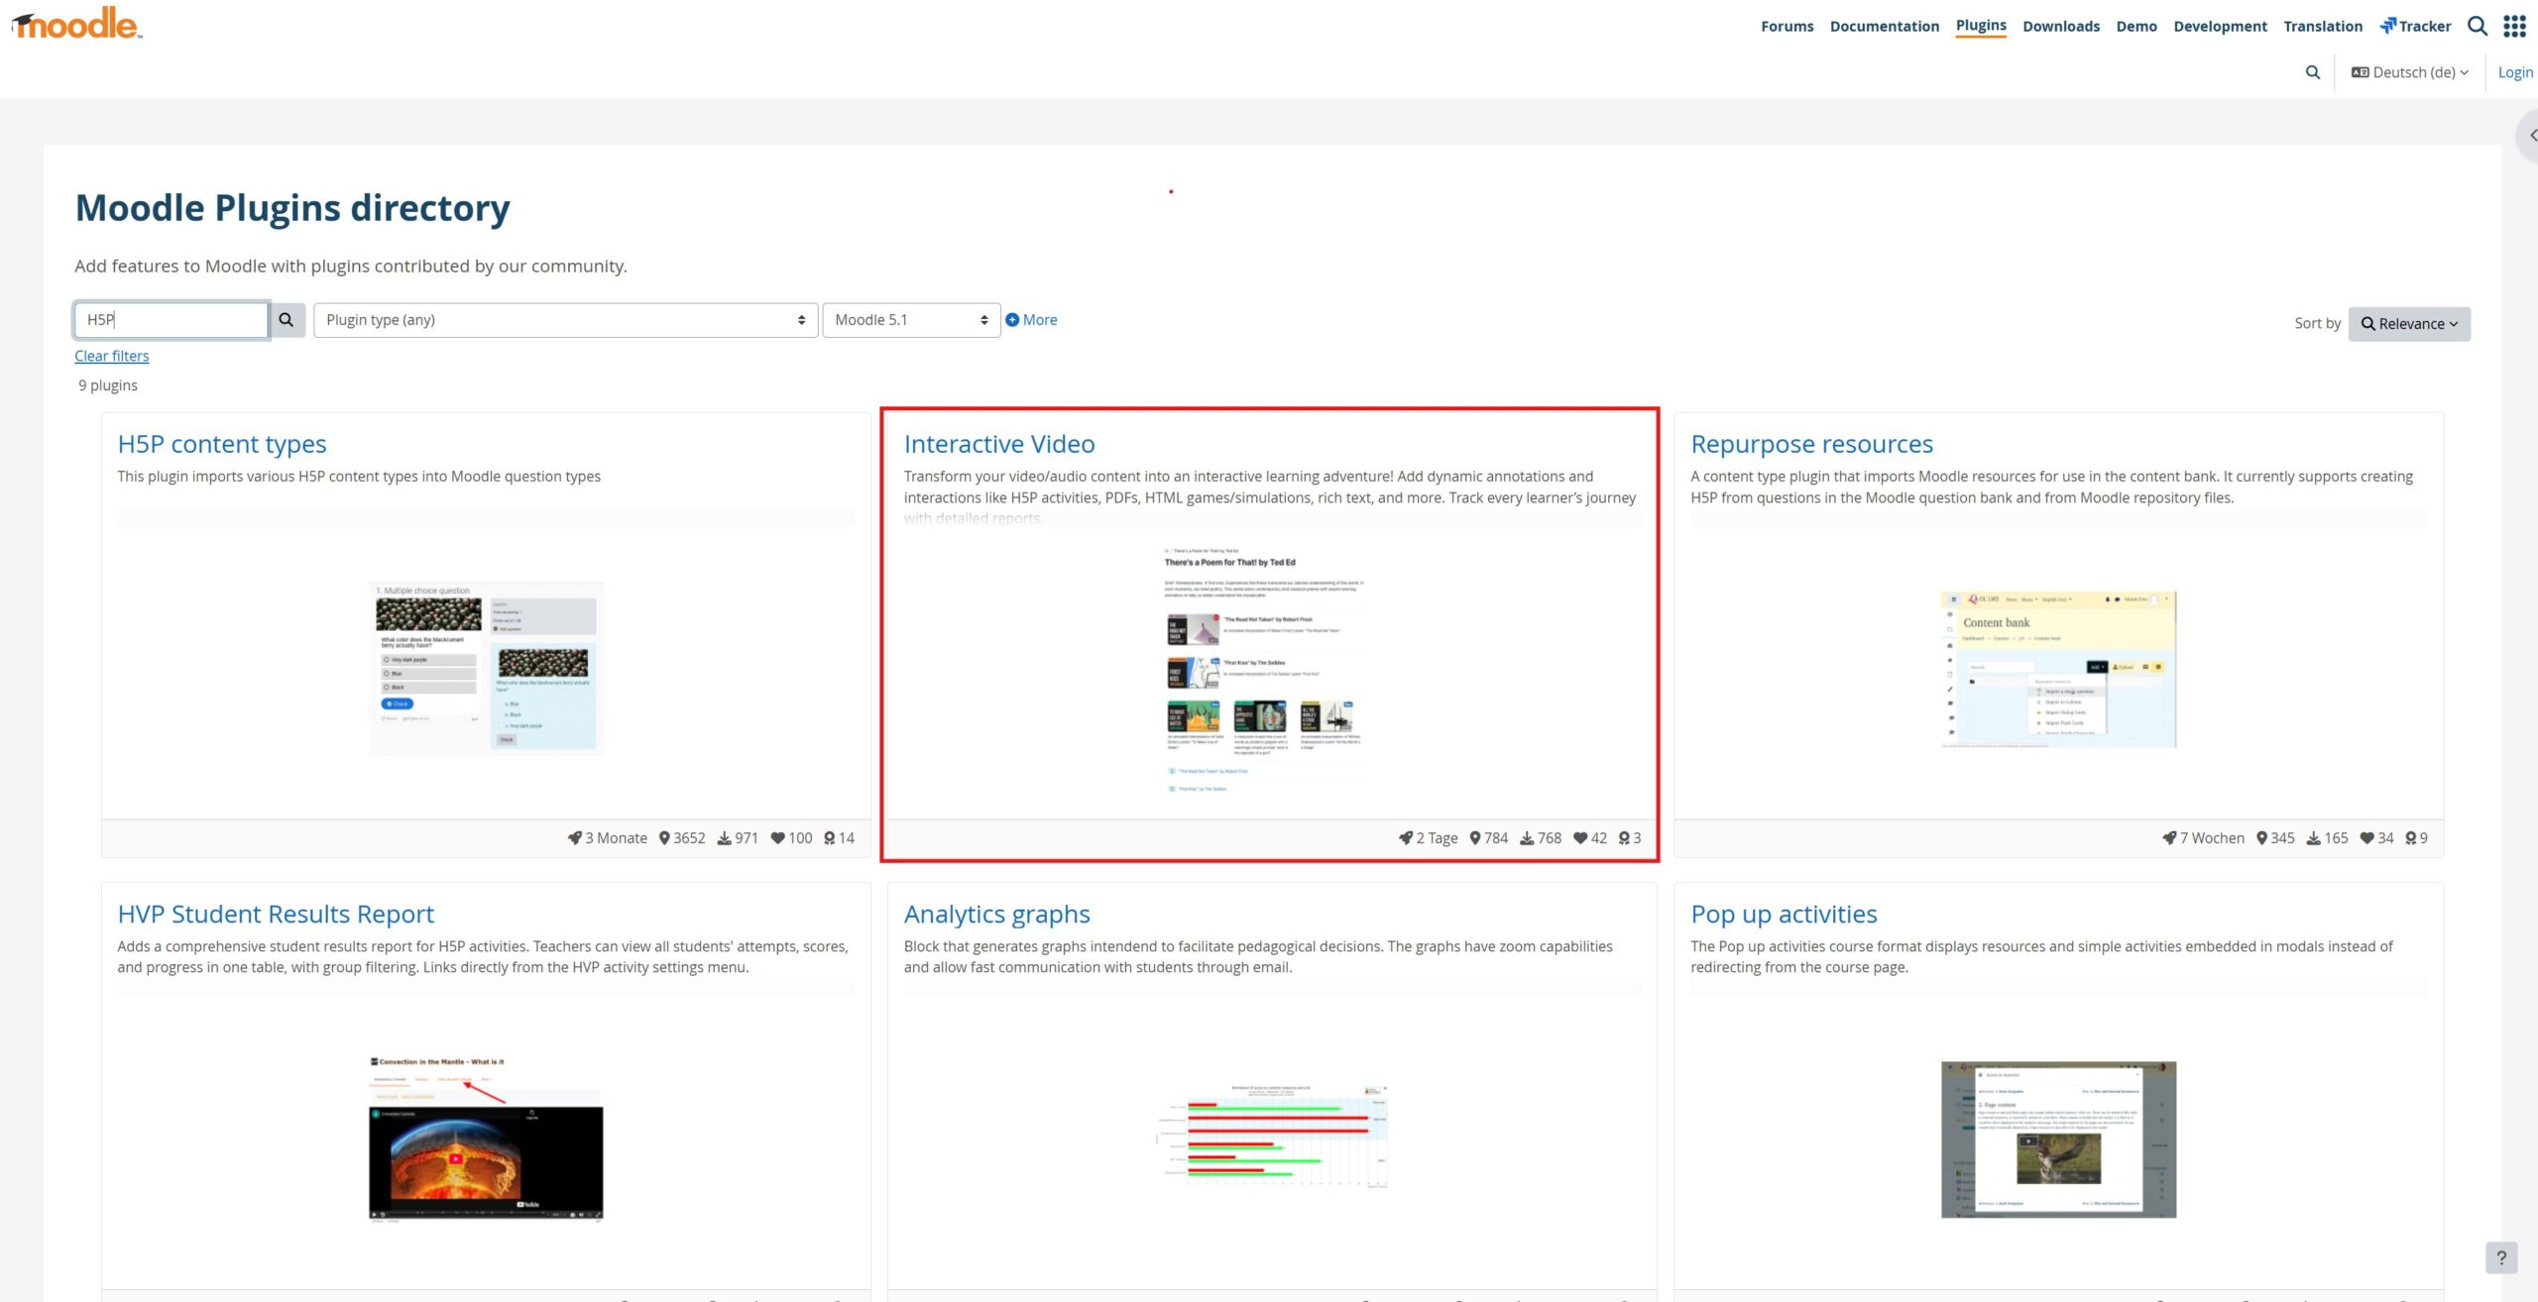Click the heart icon showing 42 favourites
This screenshot has width=2538, height=1302.
coord(1579,837)
